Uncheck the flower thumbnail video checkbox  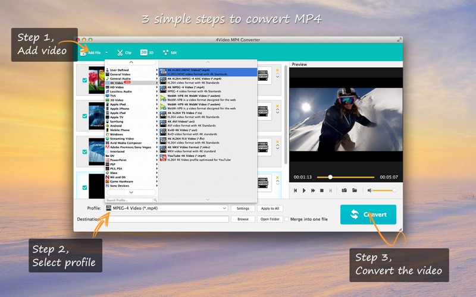click(84, 80)
